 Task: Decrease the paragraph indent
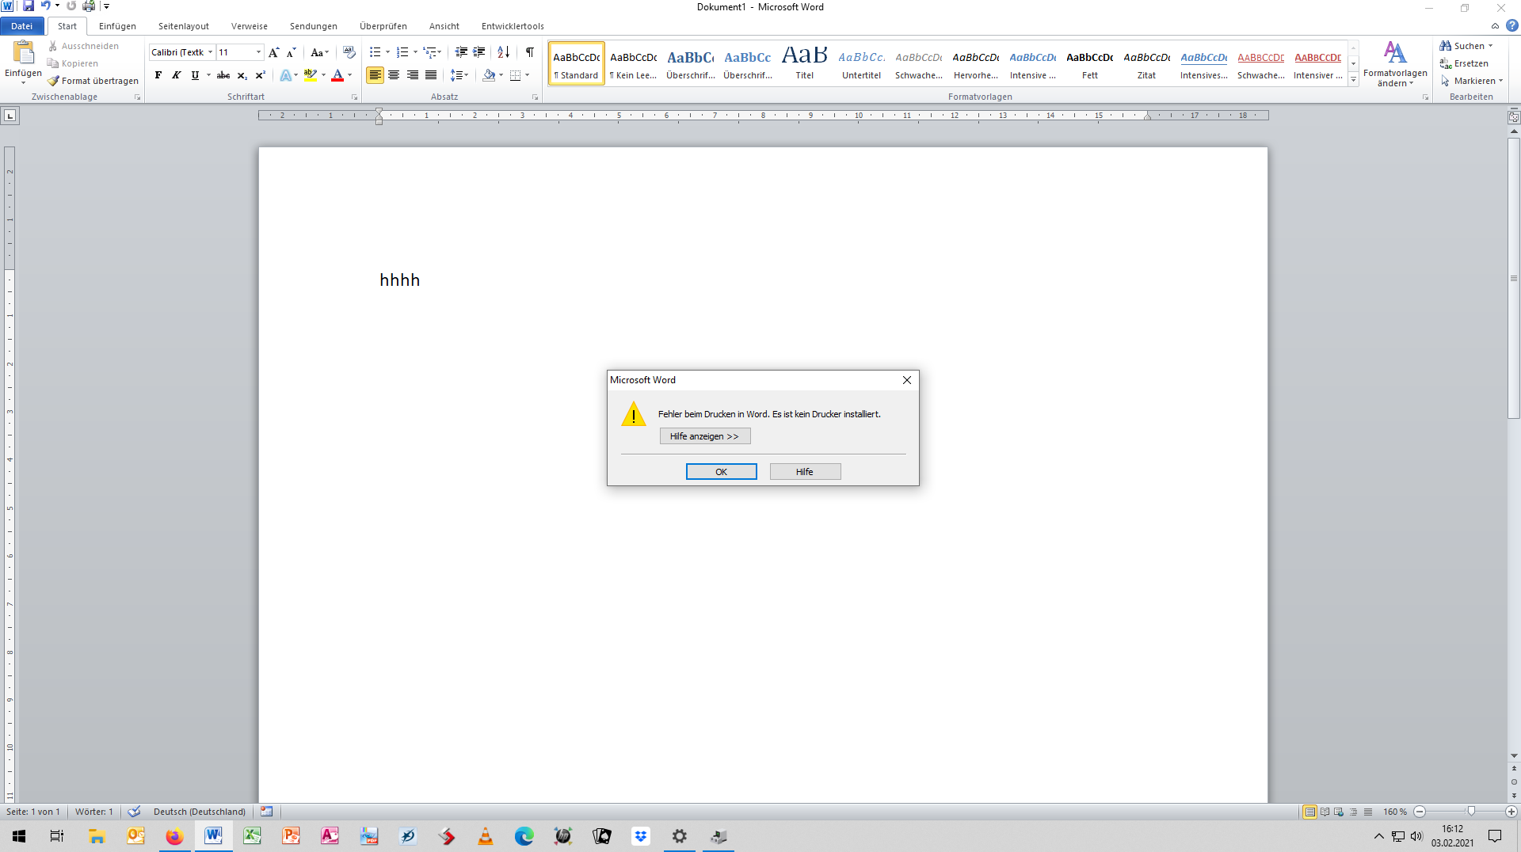[x=461, y=52]
